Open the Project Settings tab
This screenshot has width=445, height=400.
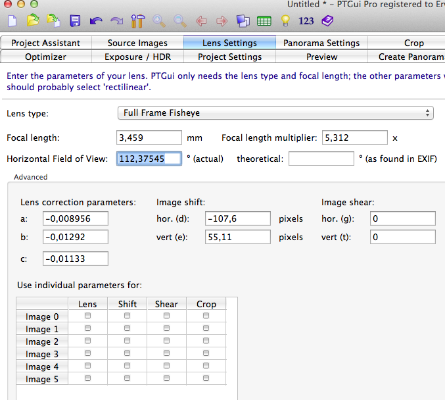(229, 57)
